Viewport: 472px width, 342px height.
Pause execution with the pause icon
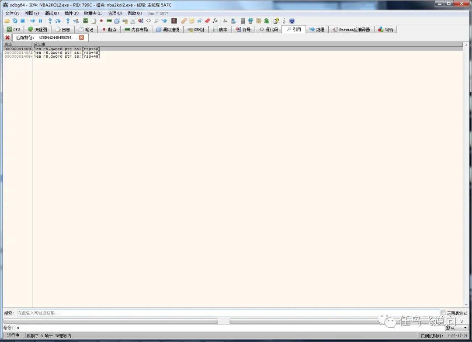tap(40, 21)
